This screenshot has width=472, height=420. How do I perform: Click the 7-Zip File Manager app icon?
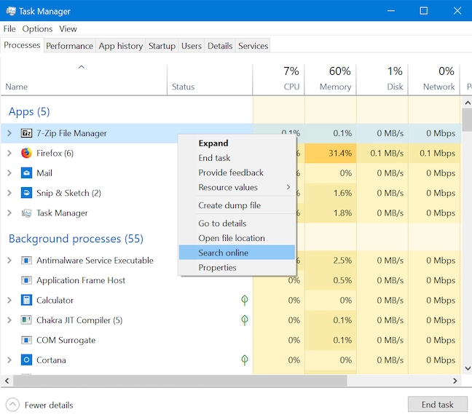click(x=26, y=133)
